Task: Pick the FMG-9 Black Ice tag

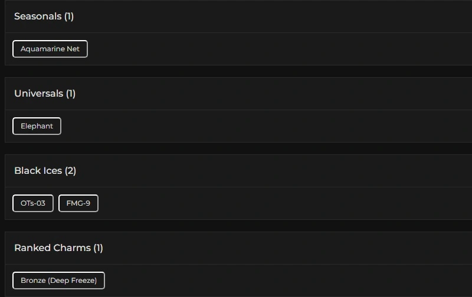Action: coord(78,203)
